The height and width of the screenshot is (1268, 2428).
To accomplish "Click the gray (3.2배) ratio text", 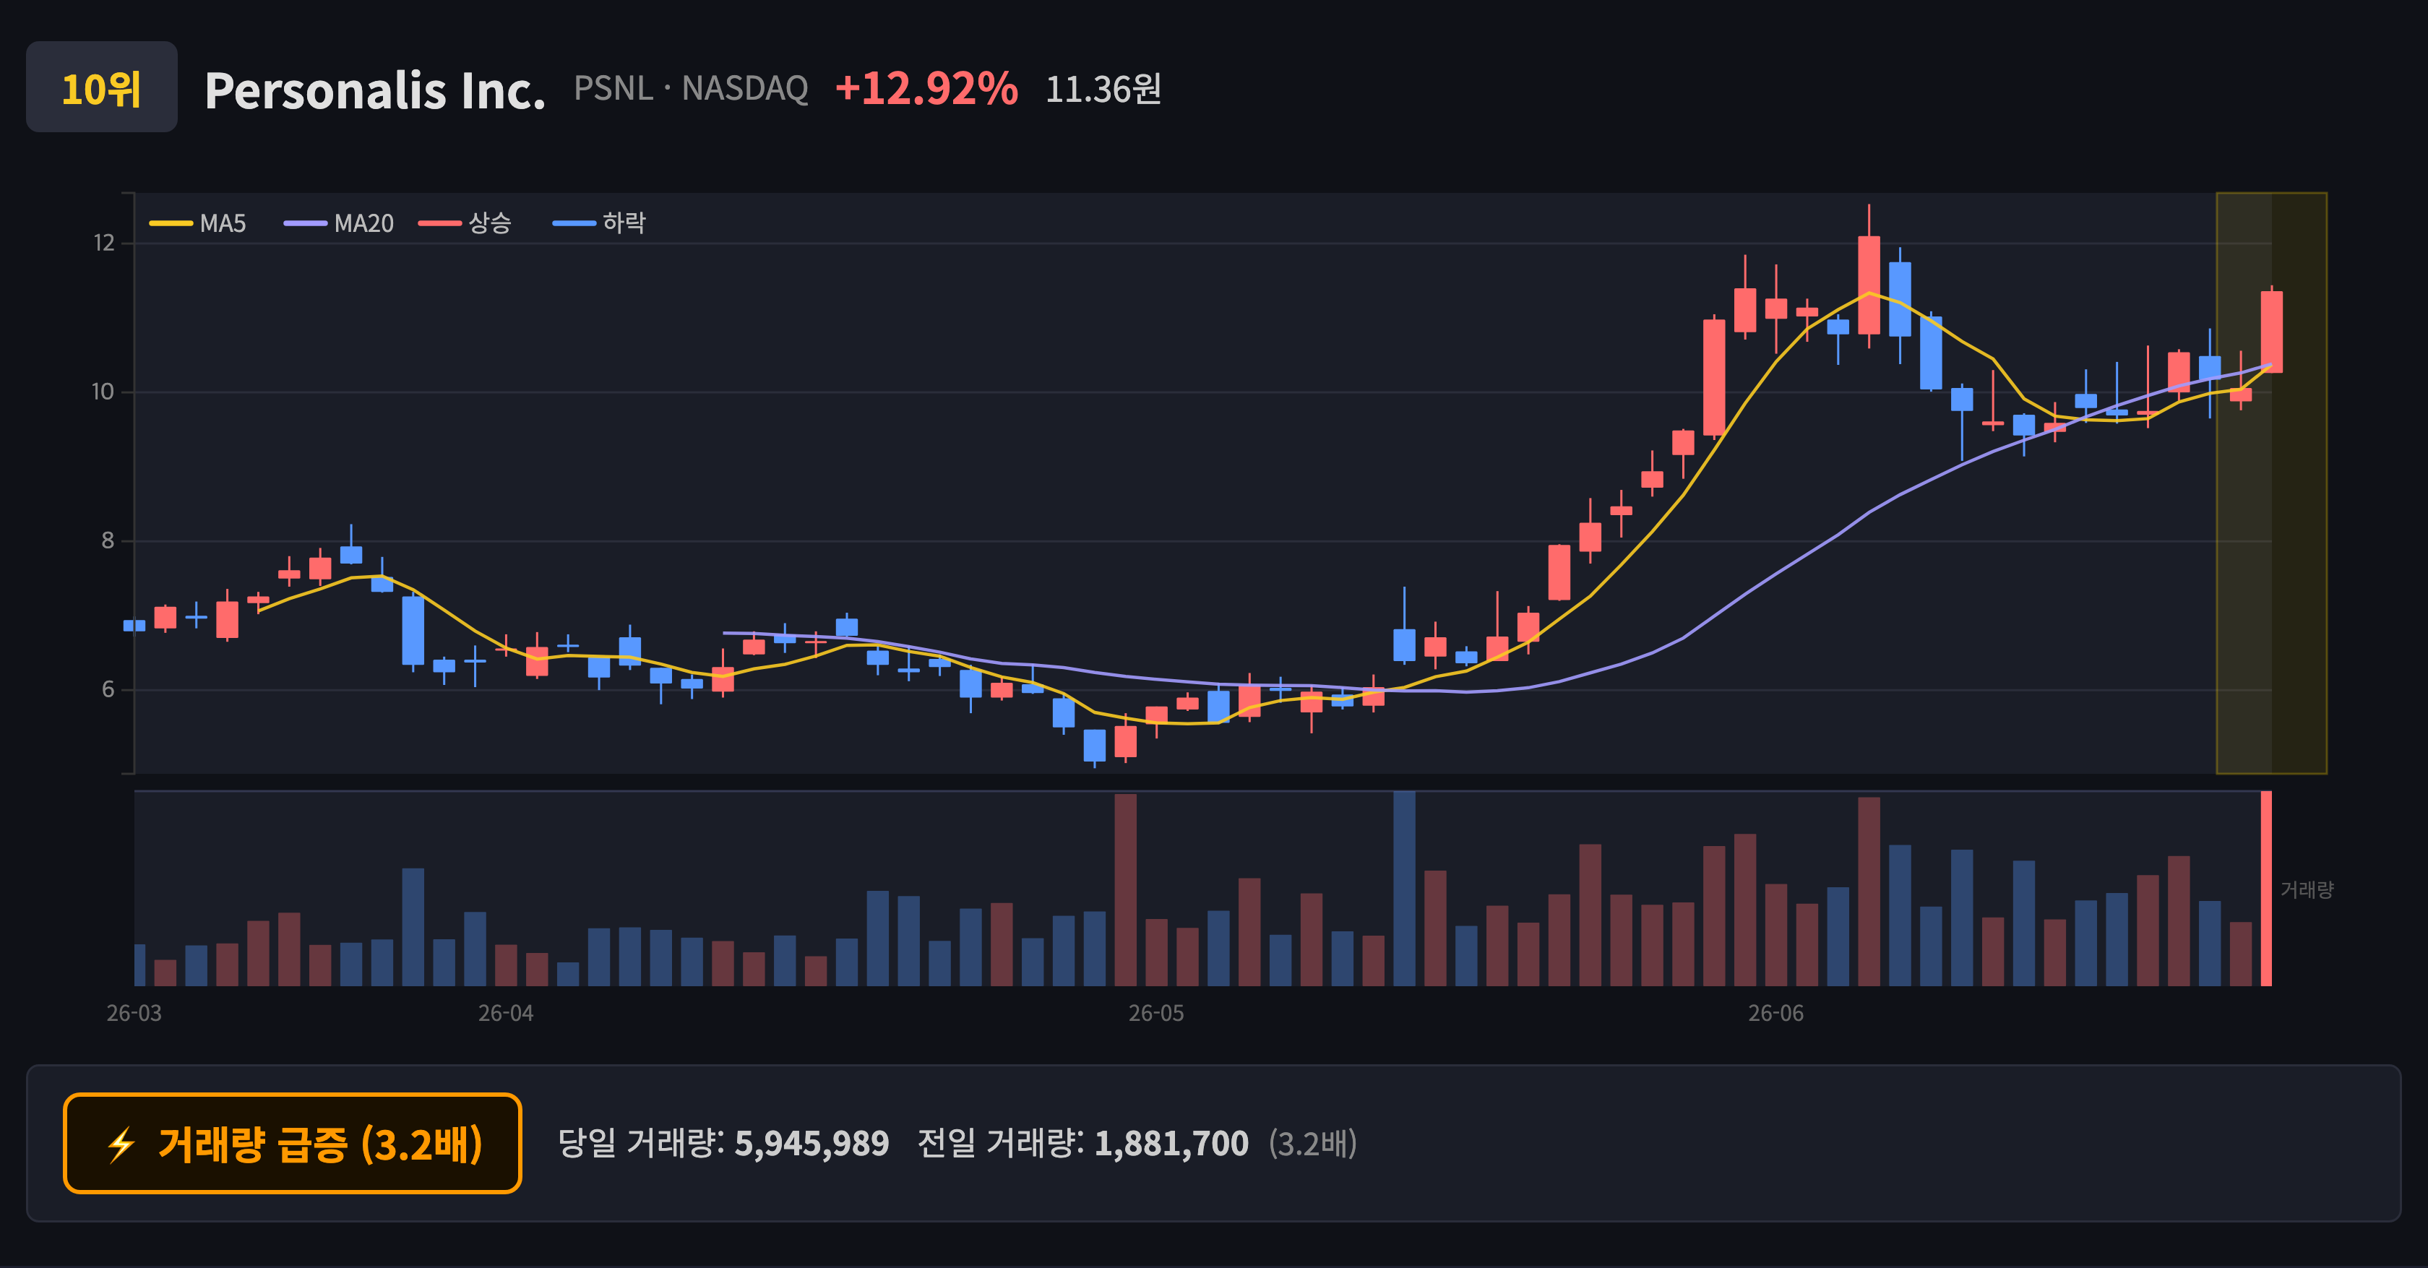I will 1313,1144.
